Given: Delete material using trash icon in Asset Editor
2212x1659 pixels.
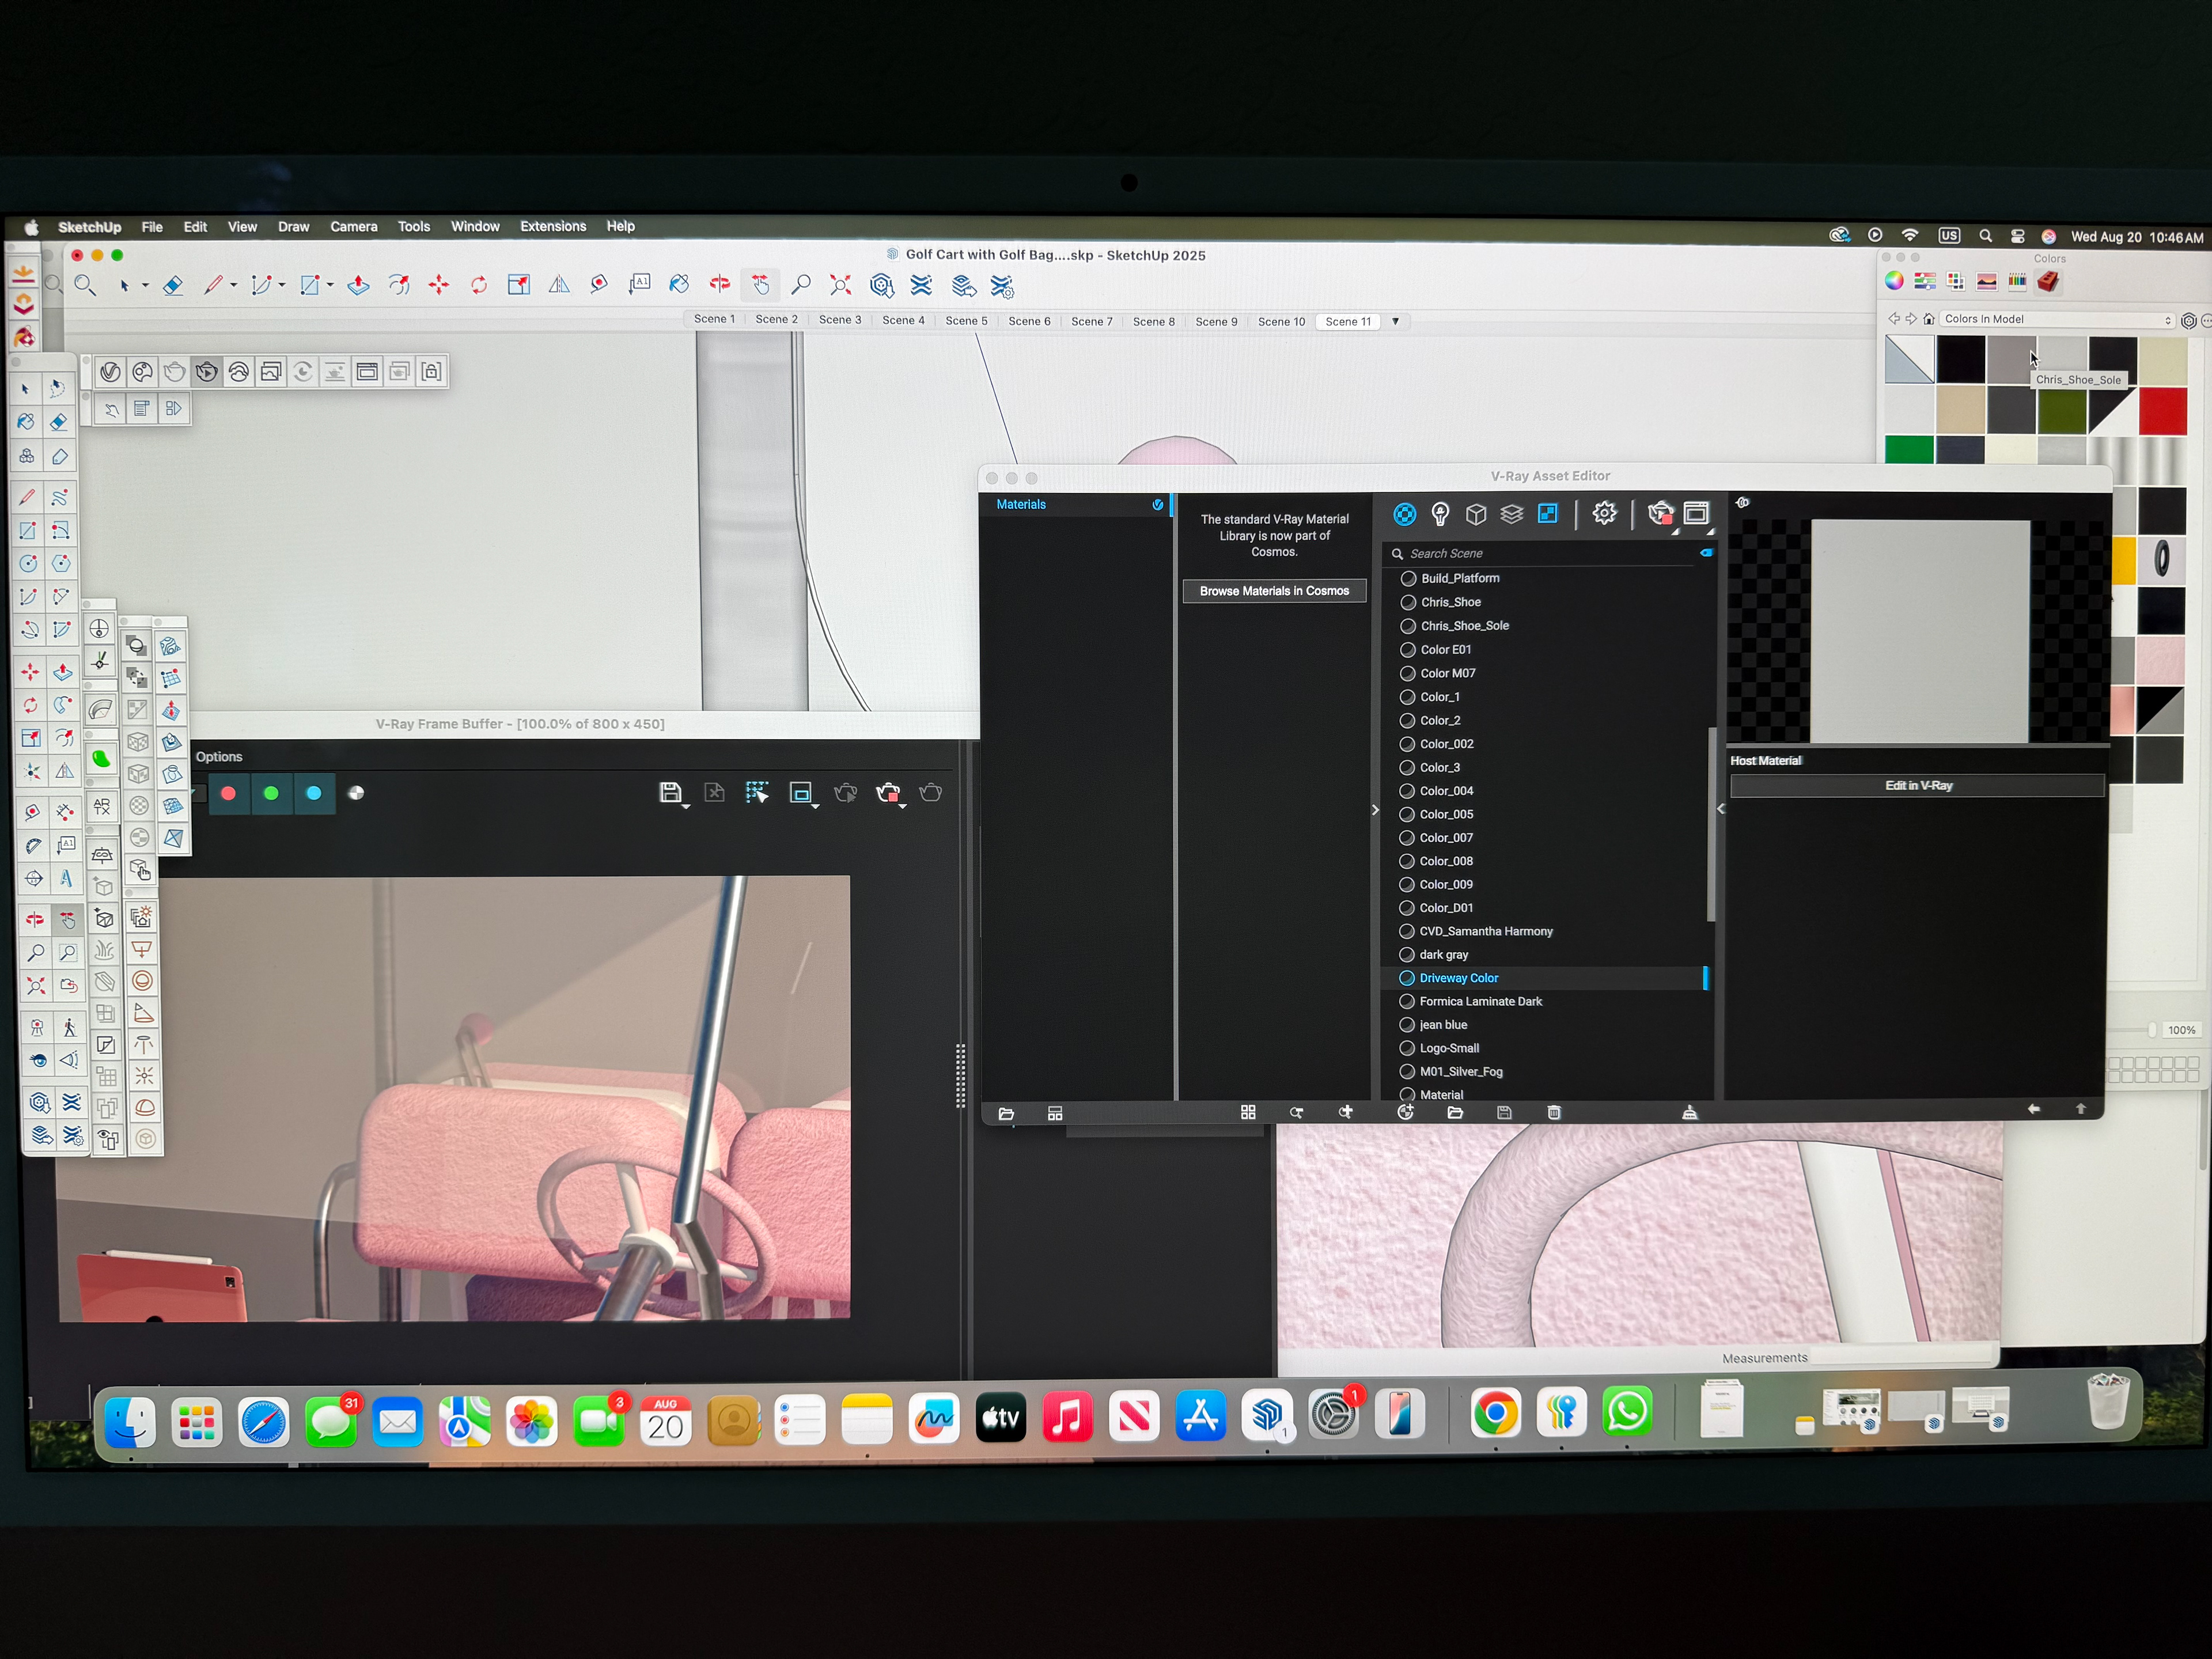Looking at the screenshot, I should 1554,1113.
